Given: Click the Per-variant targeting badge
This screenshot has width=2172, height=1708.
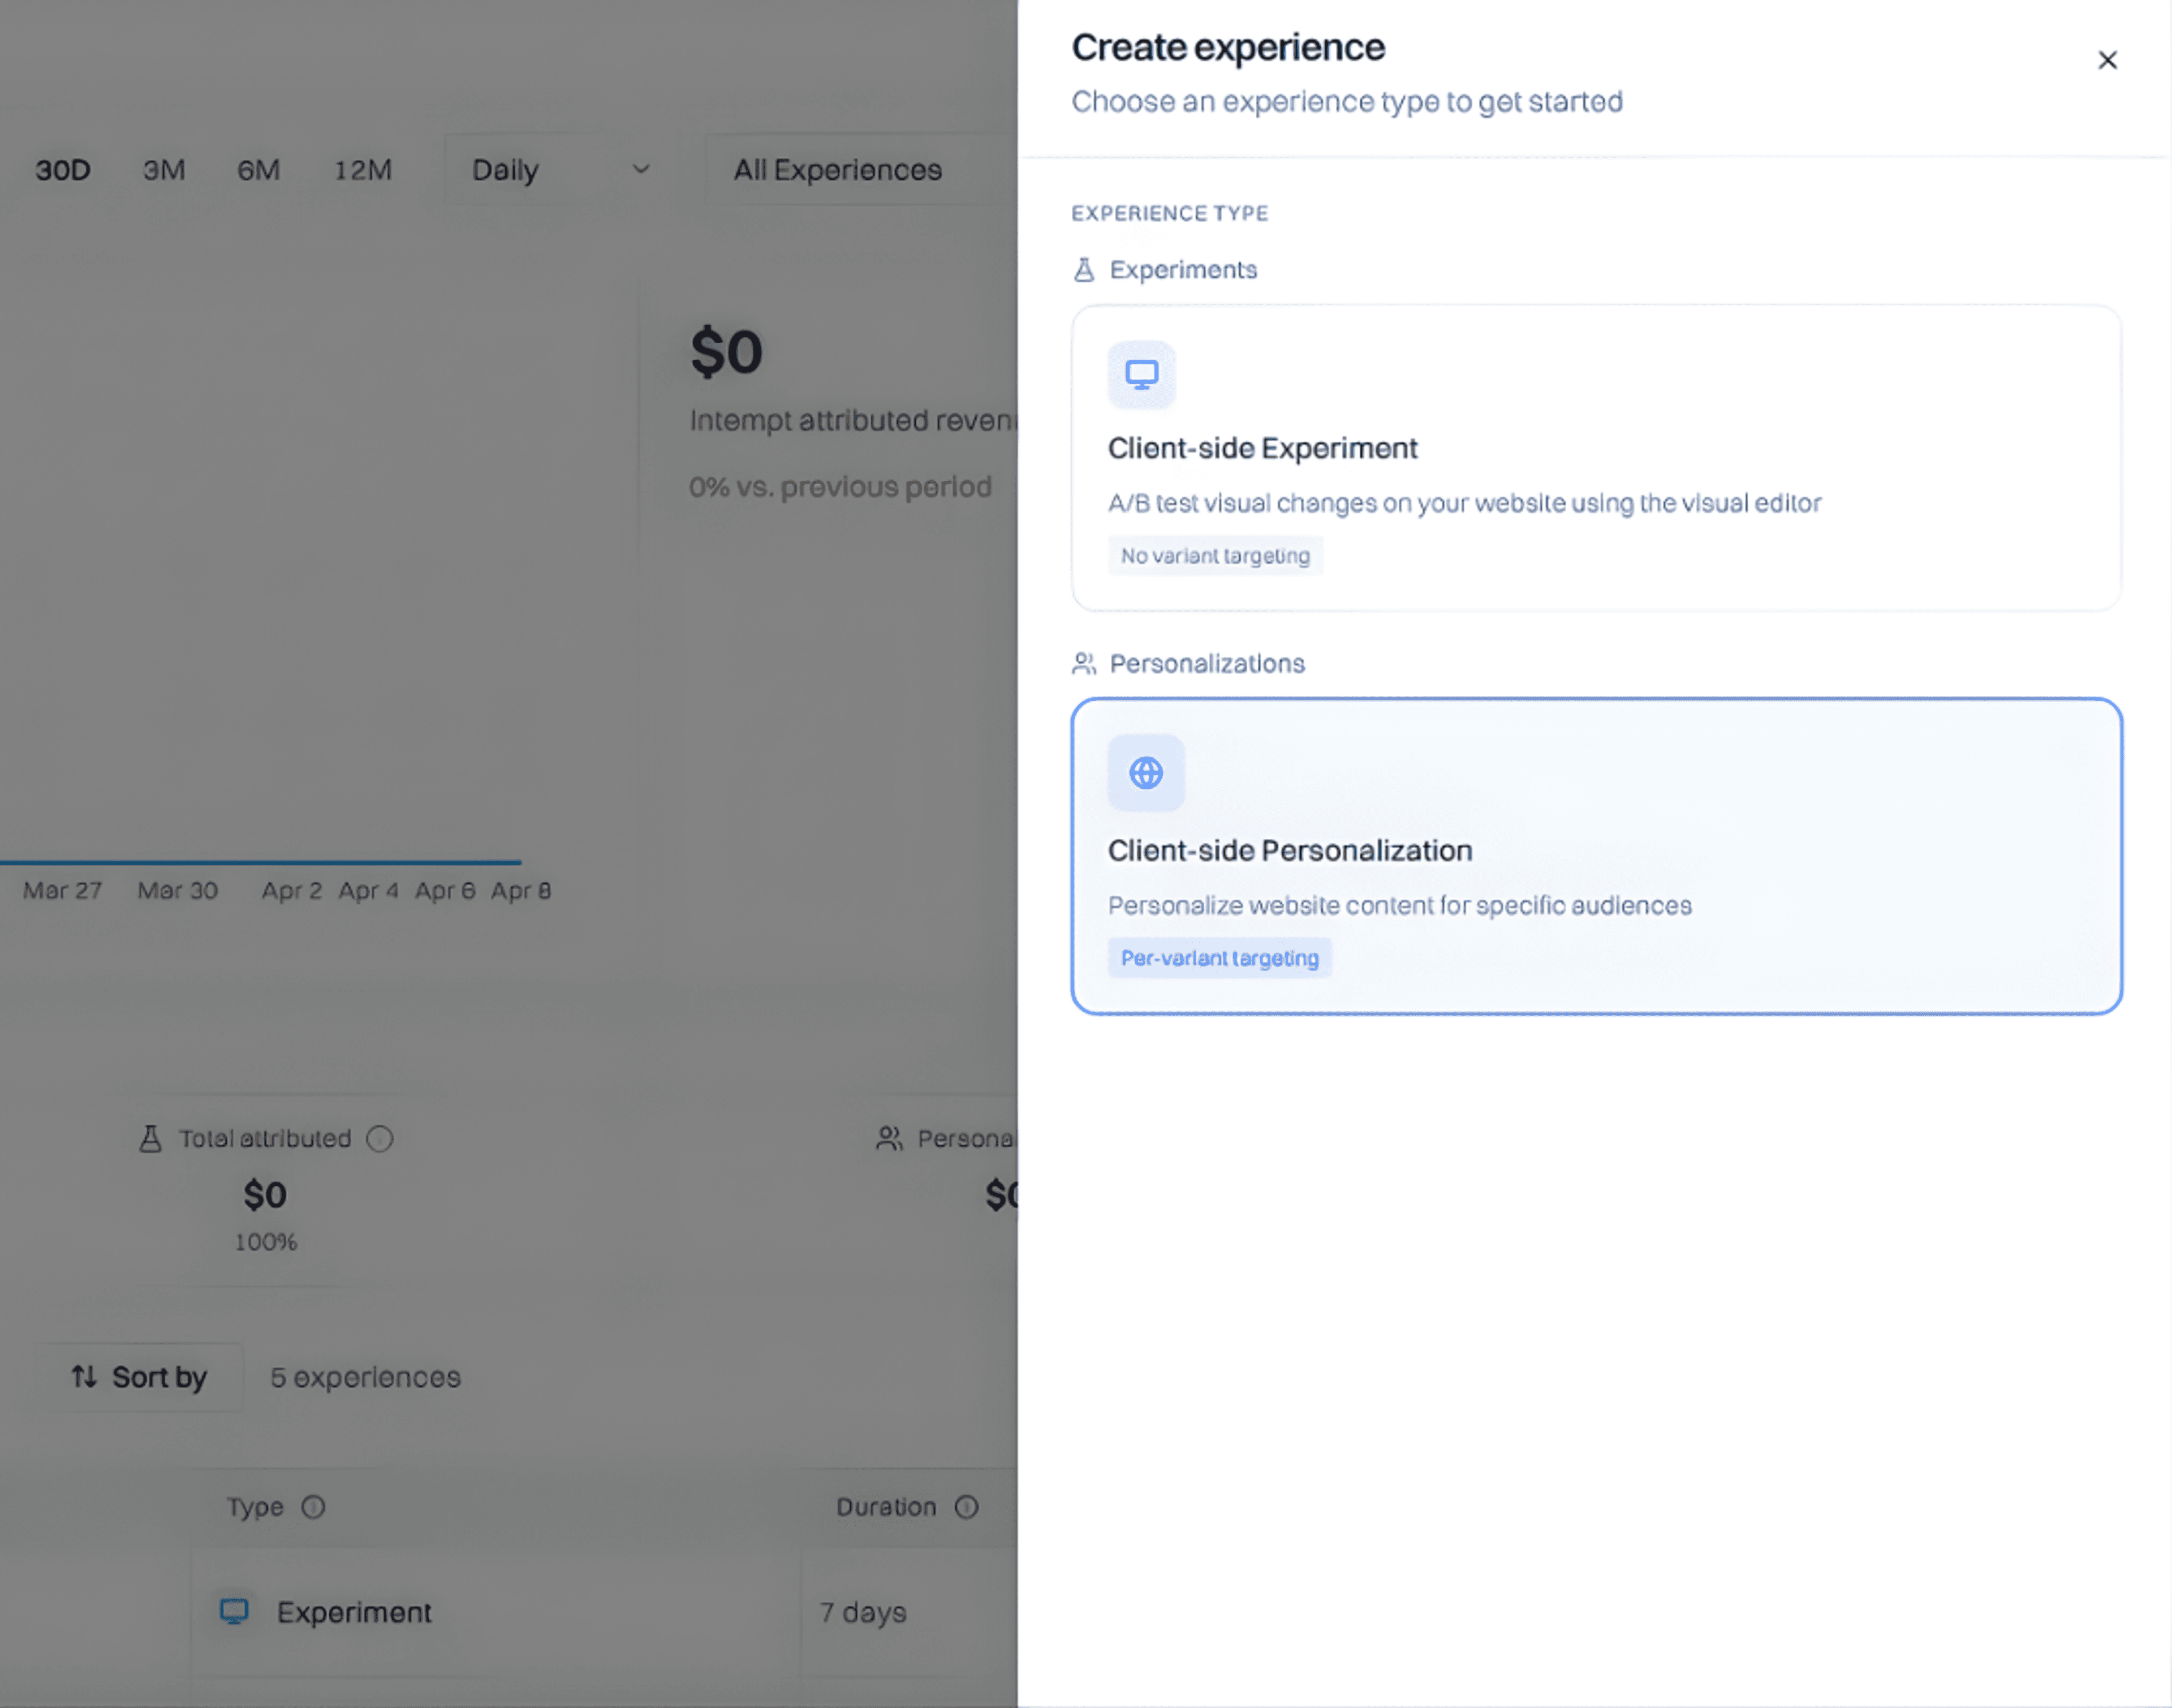Looking at the screenshot, I should [1220, 957].
